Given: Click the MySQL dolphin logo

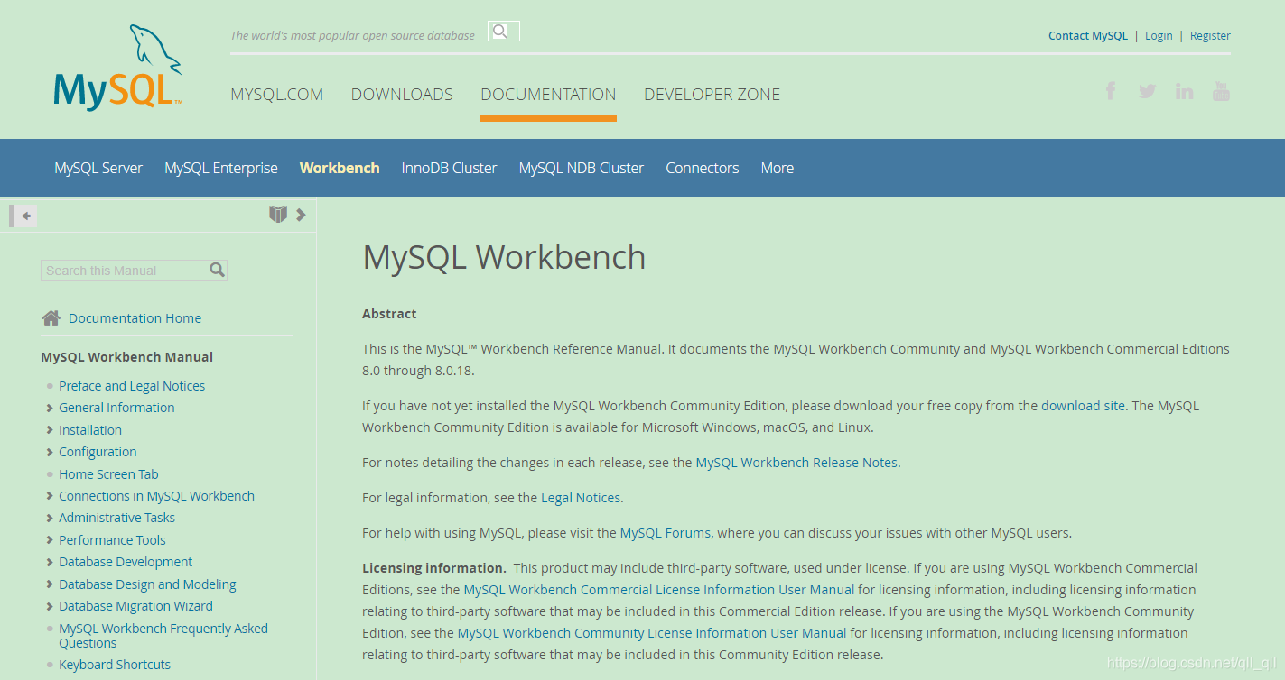Looking at the screenshot, I should click(x=117, y=68).
